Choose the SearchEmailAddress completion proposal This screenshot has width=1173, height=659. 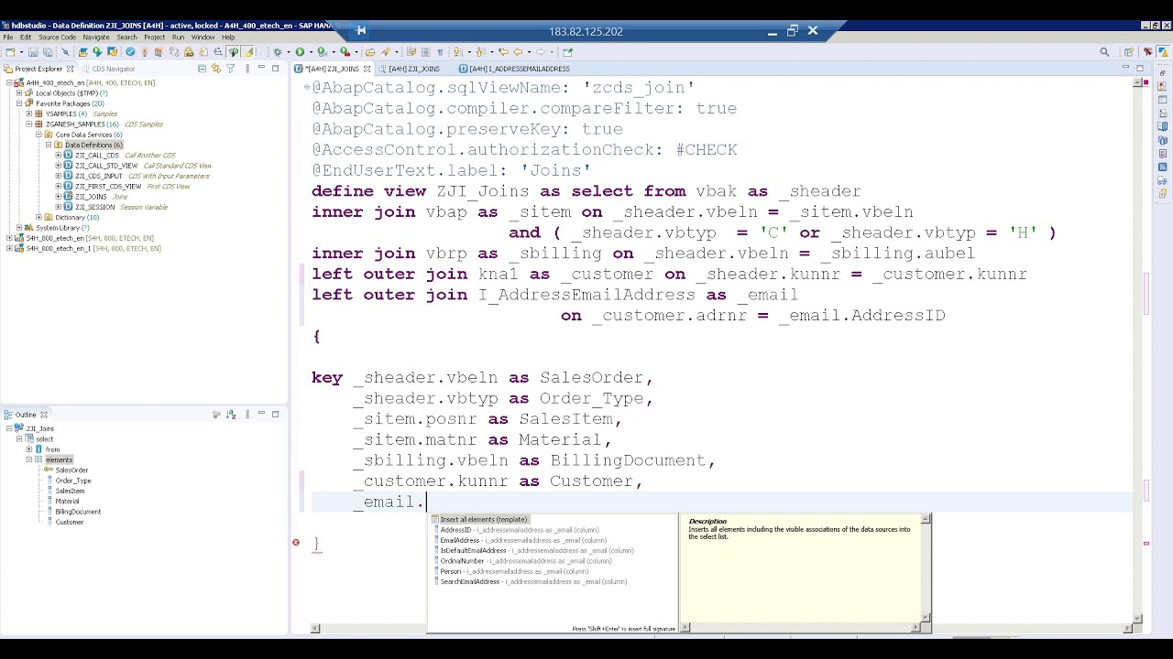533,581
